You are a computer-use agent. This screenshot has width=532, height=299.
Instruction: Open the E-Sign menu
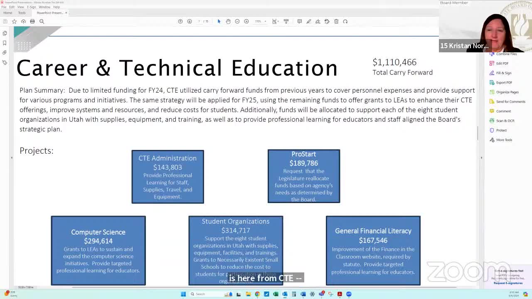[32, 7]
